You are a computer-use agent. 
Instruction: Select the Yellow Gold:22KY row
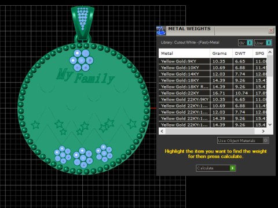[213, 93]
